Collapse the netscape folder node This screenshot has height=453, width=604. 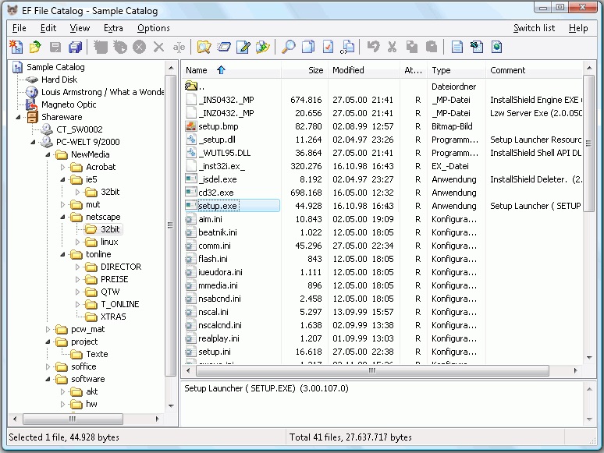click(63, 217)
